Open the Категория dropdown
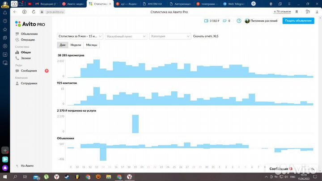 tap(170, 36)
